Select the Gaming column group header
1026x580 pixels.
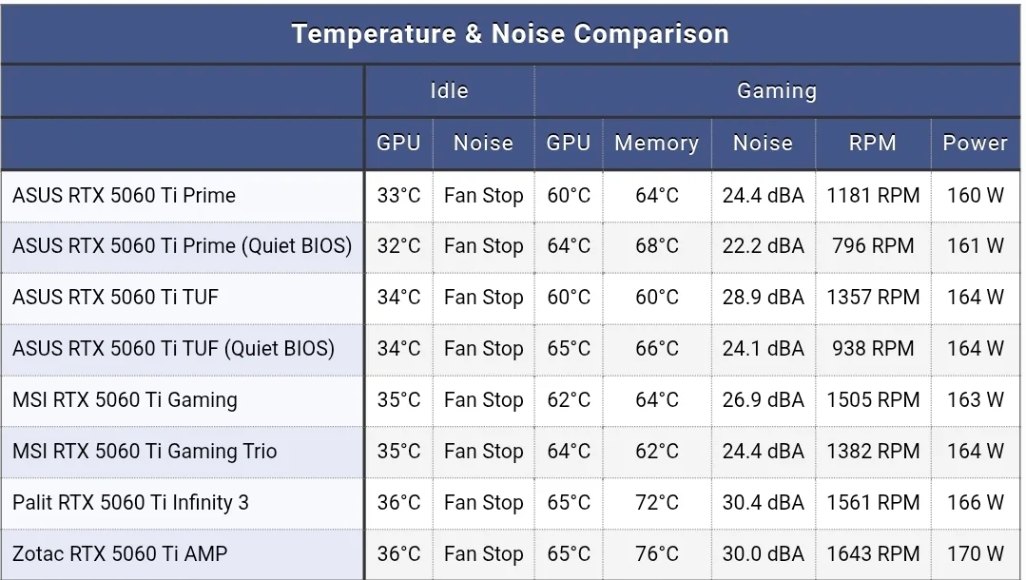pos(777,91)
